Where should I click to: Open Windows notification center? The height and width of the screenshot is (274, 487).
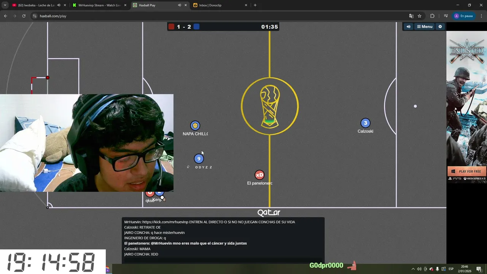coord(479,269)
